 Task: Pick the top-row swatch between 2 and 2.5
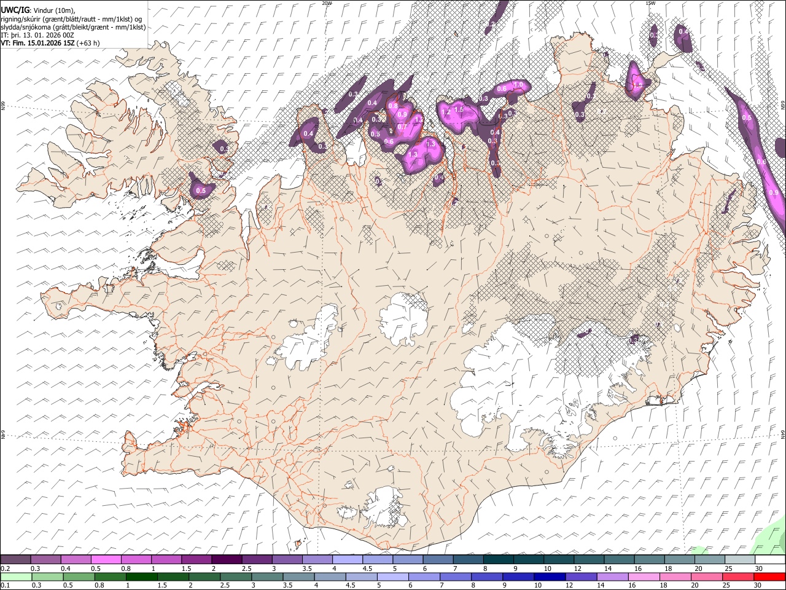(x=227, y=559)
